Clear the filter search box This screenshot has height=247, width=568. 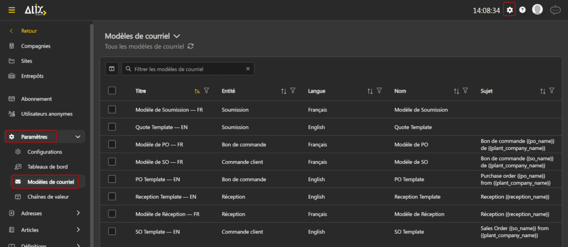point(248,69)
